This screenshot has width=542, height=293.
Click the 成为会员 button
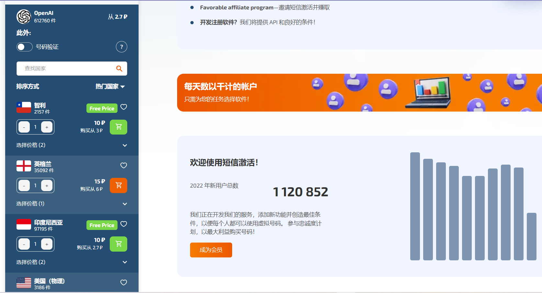(x=211, y=250)
